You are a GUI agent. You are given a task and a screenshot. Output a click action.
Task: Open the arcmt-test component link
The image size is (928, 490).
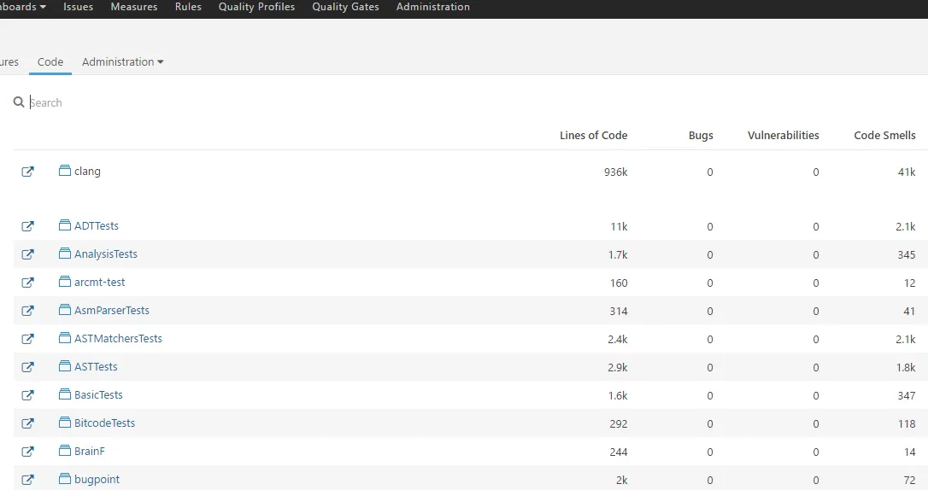pyautogui.click(x=99, y=283)
